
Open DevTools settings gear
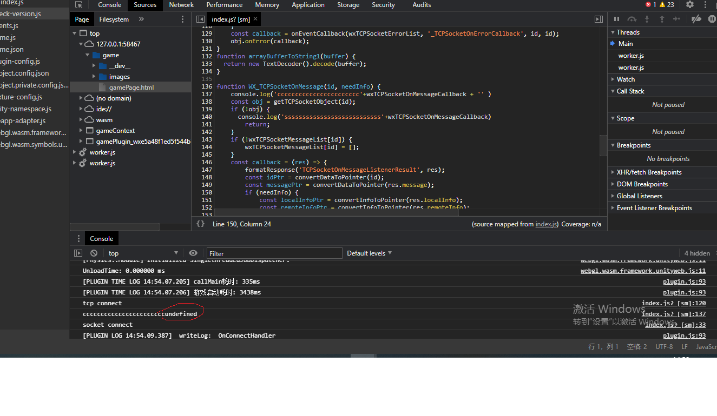pos(689,4)
